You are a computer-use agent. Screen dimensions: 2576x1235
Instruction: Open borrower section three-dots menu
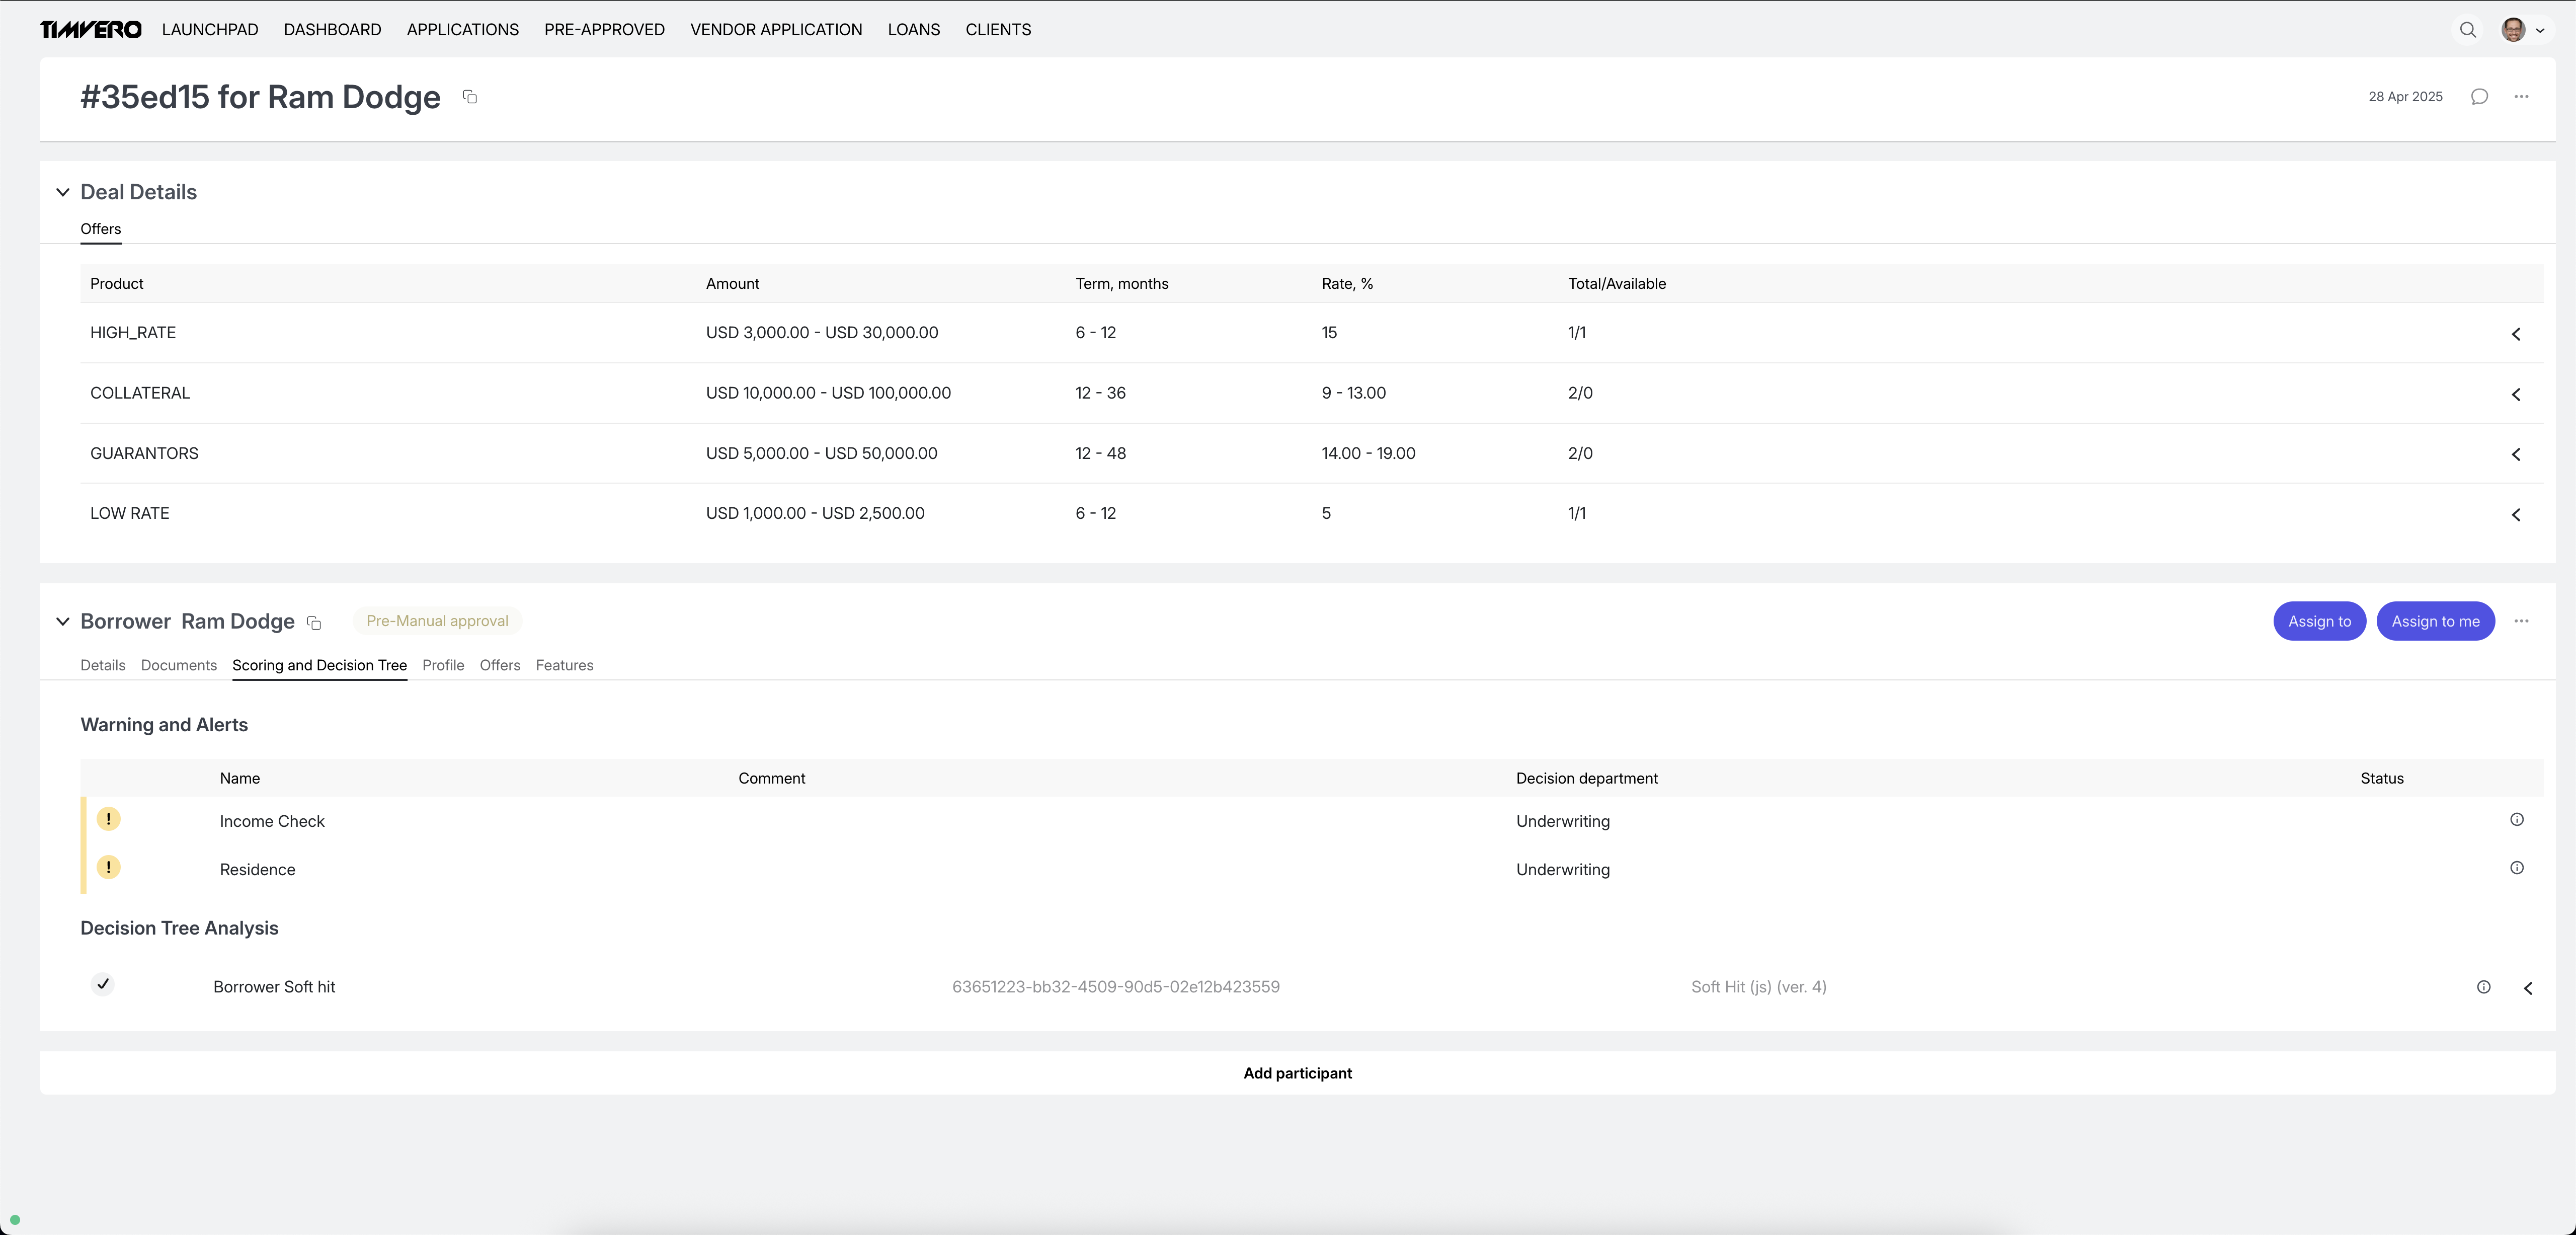(2521, 621)
